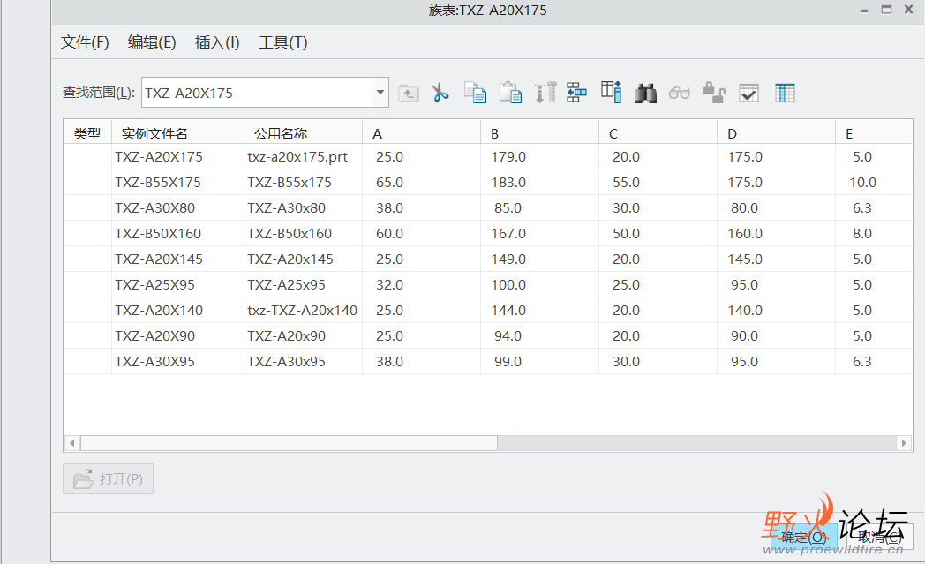Click the horizontal scrollbar left arrow
The image size is (925, 564).
72,443
